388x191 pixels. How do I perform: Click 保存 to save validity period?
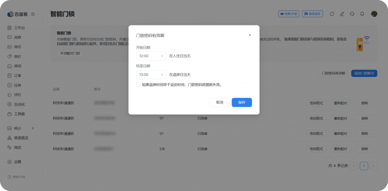click(242, 102)
